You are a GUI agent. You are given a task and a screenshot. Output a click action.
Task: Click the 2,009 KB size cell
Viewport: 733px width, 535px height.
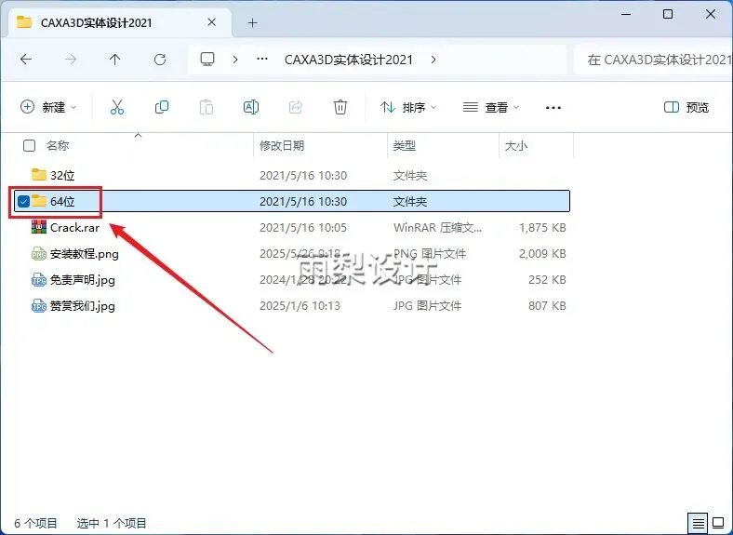(x=542, y=254)
